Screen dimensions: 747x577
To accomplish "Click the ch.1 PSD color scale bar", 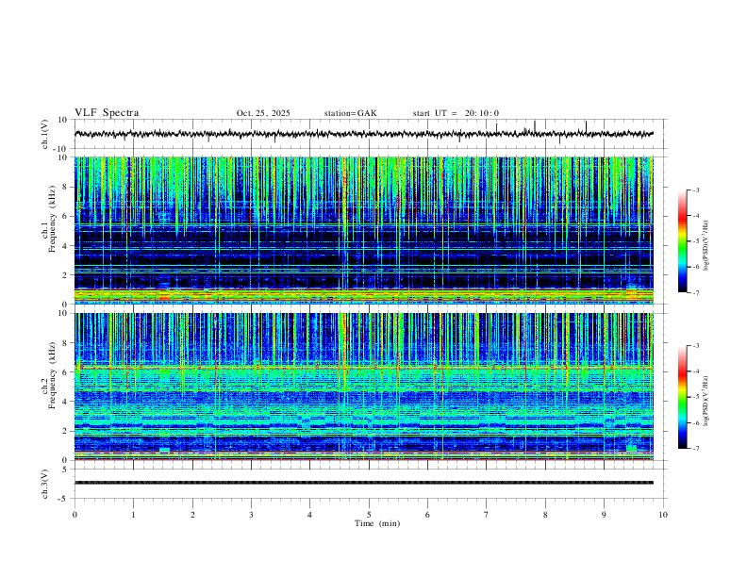I will pos(682,241).
